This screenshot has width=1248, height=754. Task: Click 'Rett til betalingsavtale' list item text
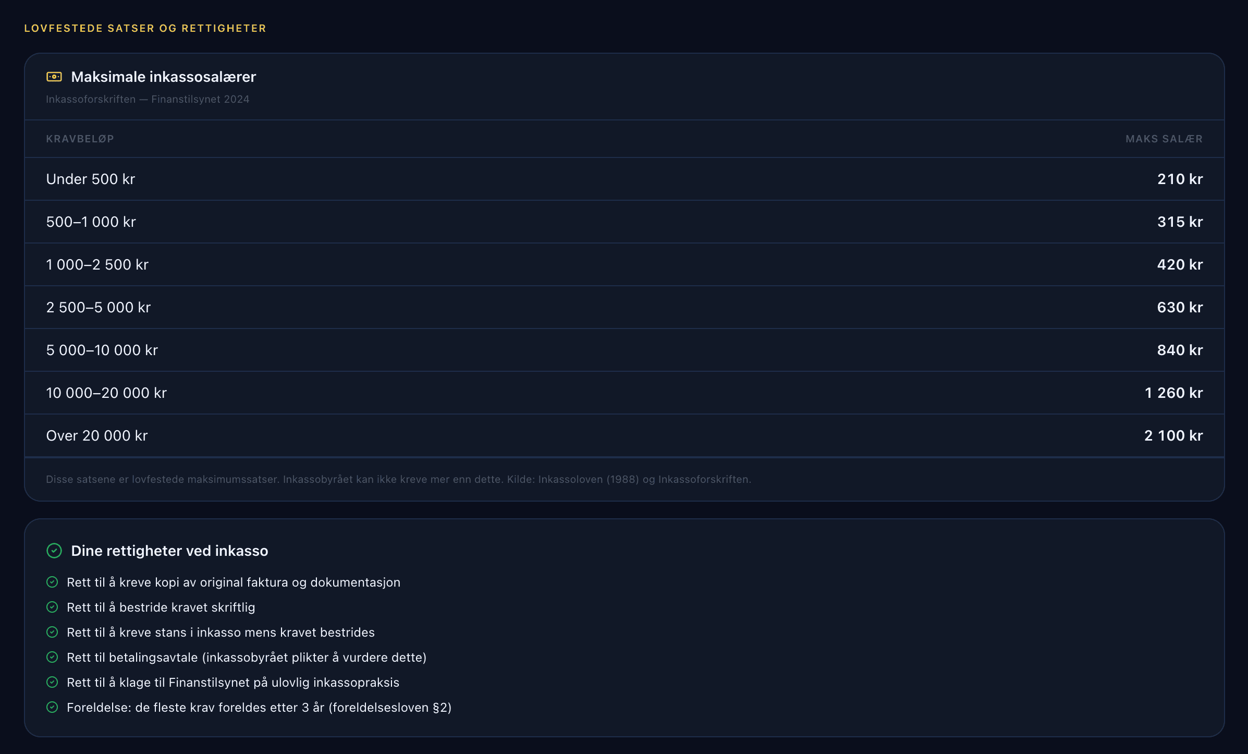(247, 658)
